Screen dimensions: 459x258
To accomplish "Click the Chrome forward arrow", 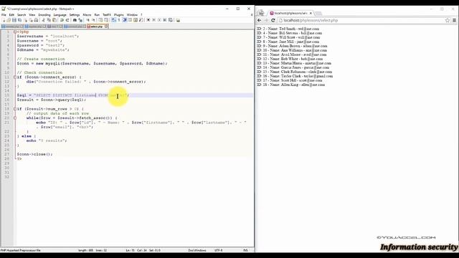I will click(266, 20).
